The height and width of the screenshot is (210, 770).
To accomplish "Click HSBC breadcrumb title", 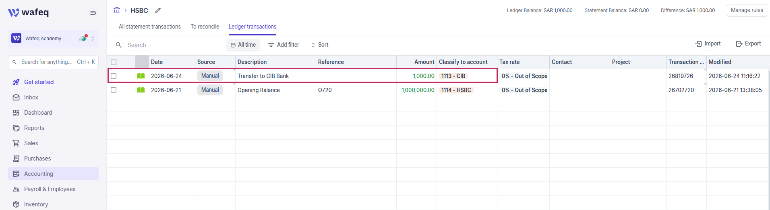I will [x=139, y=10].
